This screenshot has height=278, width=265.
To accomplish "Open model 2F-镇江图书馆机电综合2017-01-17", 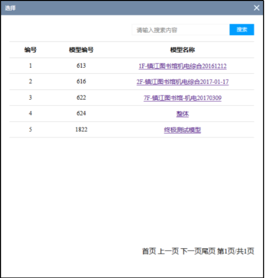I will pyautogui.click(x=183, y=82).
